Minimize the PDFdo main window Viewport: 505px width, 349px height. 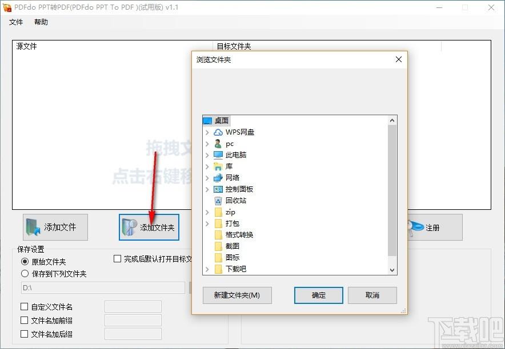coord(439,7)
